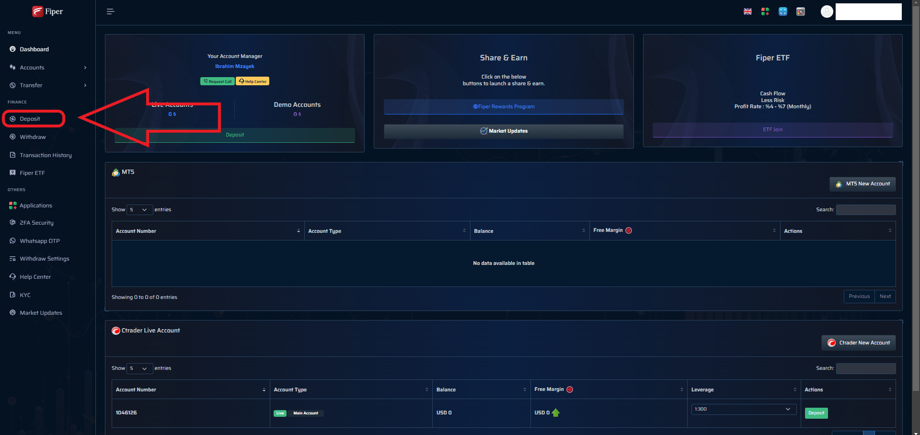Open the 1:300 leverage dropdown

coord(744,409)
